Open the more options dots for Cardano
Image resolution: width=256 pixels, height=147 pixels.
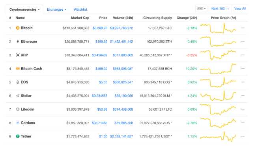pos(243,123)
